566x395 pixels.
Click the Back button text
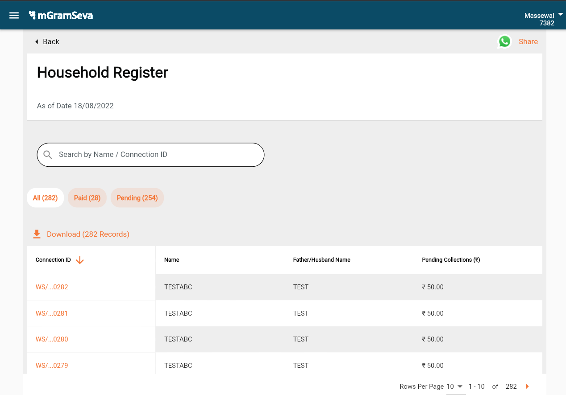point(51,41)
